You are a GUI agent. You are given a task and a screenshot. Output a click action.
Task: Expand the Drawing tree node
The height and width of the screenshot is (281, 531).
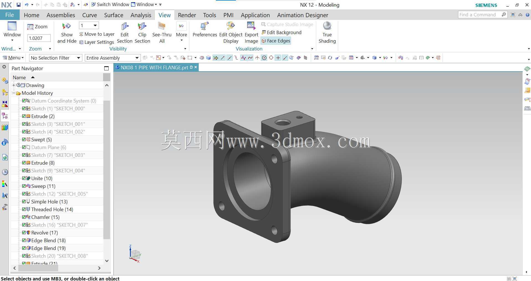coord(14,85)
